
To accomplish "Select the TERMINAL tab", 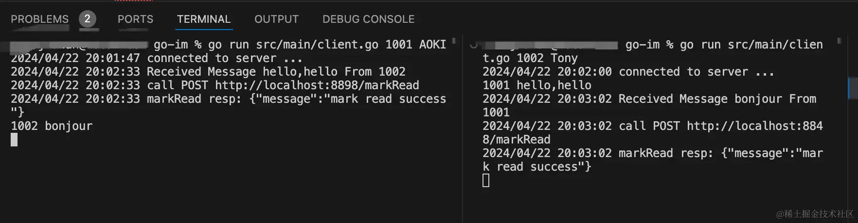I will click(203, 19).
